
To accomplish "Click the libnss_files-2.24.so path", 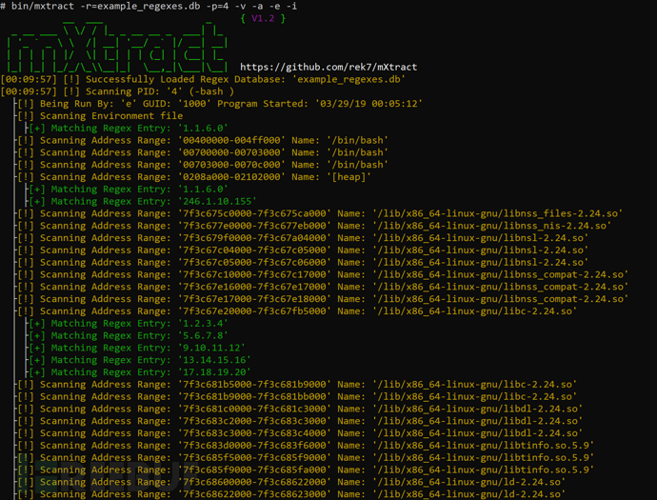I will (x=498, y=213).
